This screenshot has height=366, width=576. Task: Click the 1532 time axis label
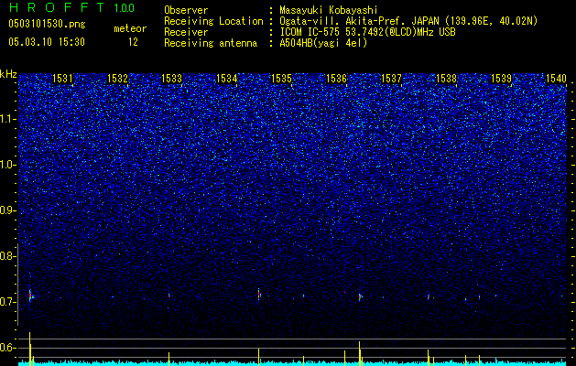[x=117, y=78]
